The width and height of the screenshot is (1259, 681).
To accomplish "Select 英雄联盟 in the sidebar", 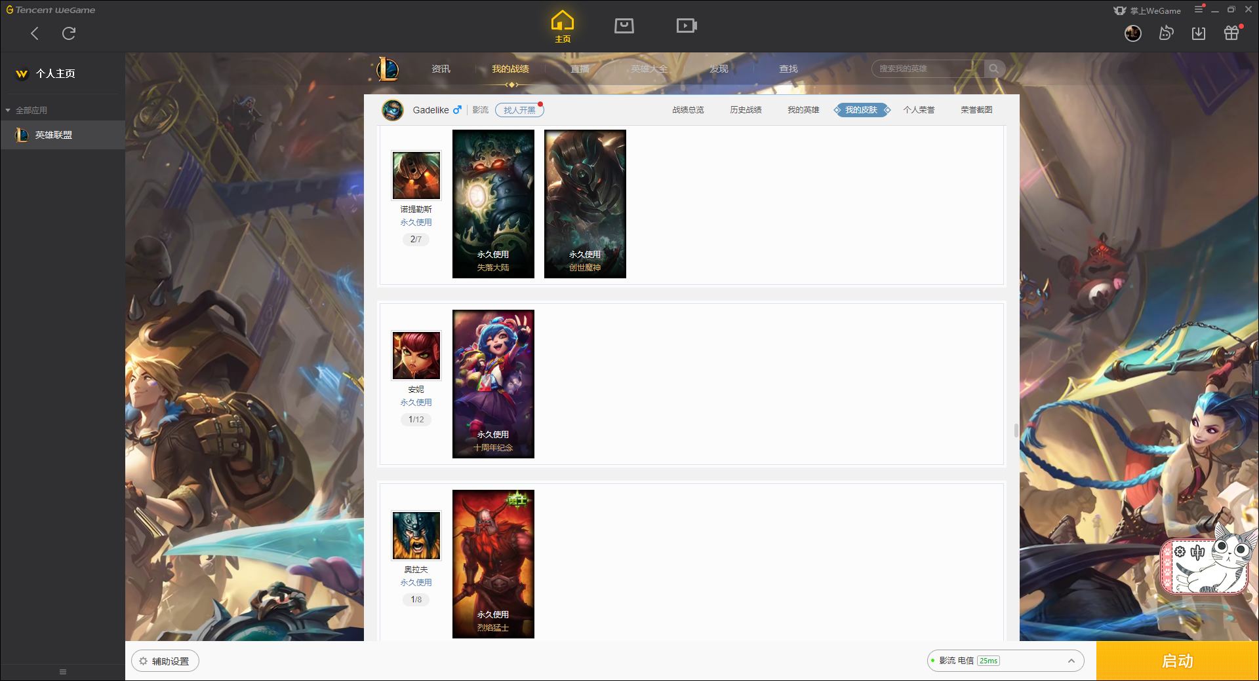I will tap(62, 135).
